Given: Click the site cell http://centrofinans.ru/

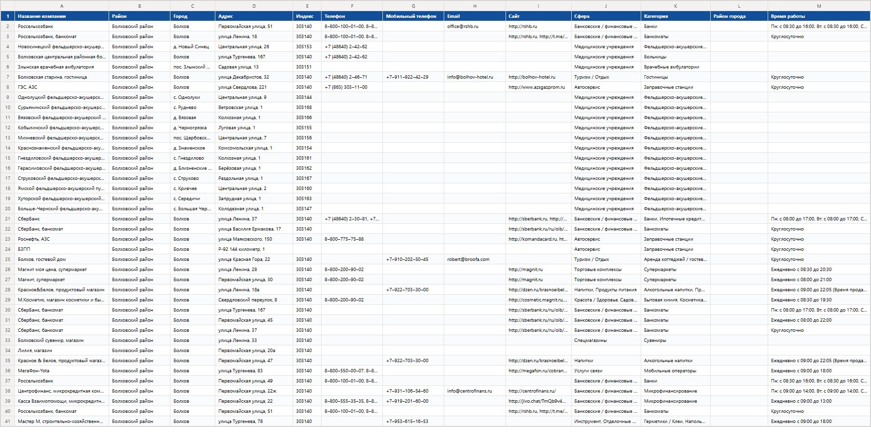Looking at the screenshot, I should click(538, 391).
